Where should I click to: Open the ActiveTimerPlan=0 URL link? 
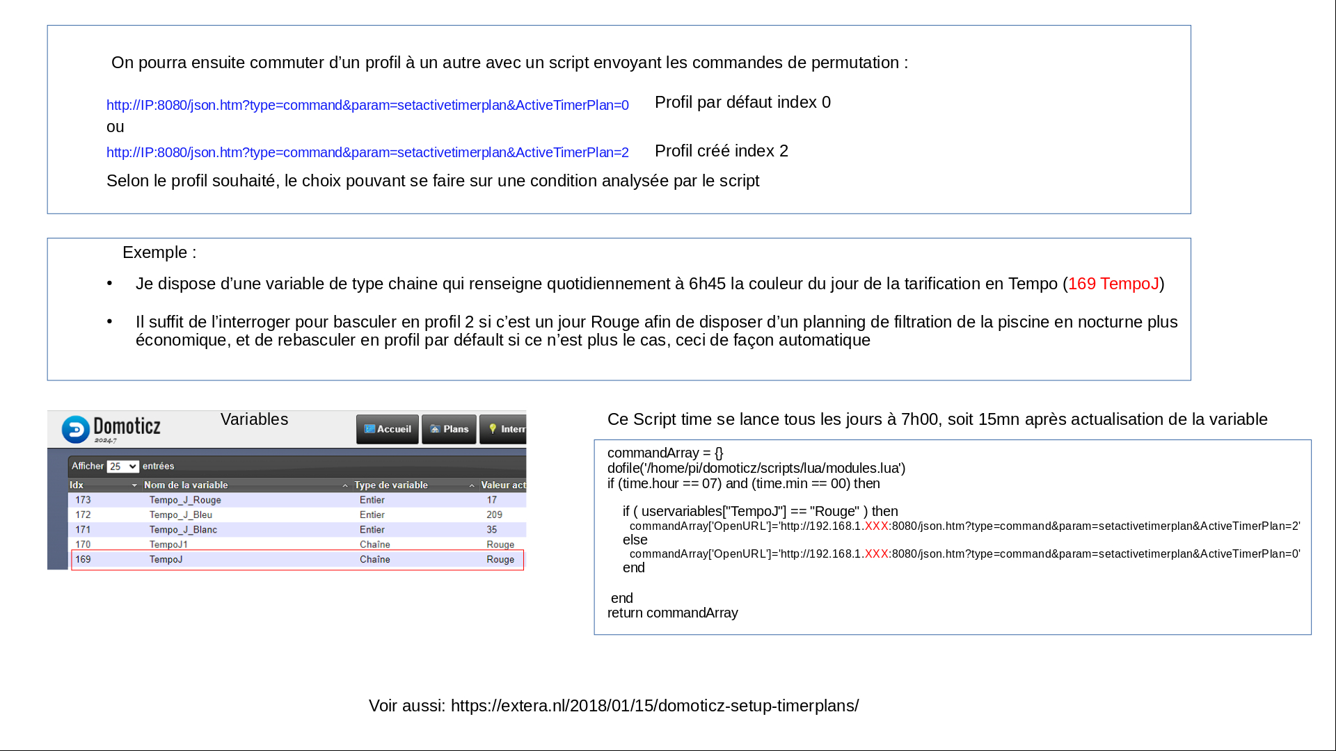pos(367,105)
